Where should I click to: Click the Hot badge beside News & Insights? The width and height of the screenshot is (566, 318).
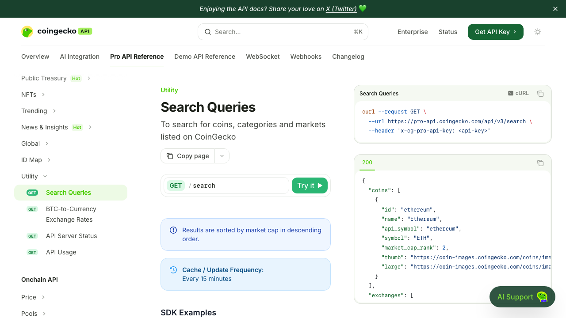coord(77,127)
